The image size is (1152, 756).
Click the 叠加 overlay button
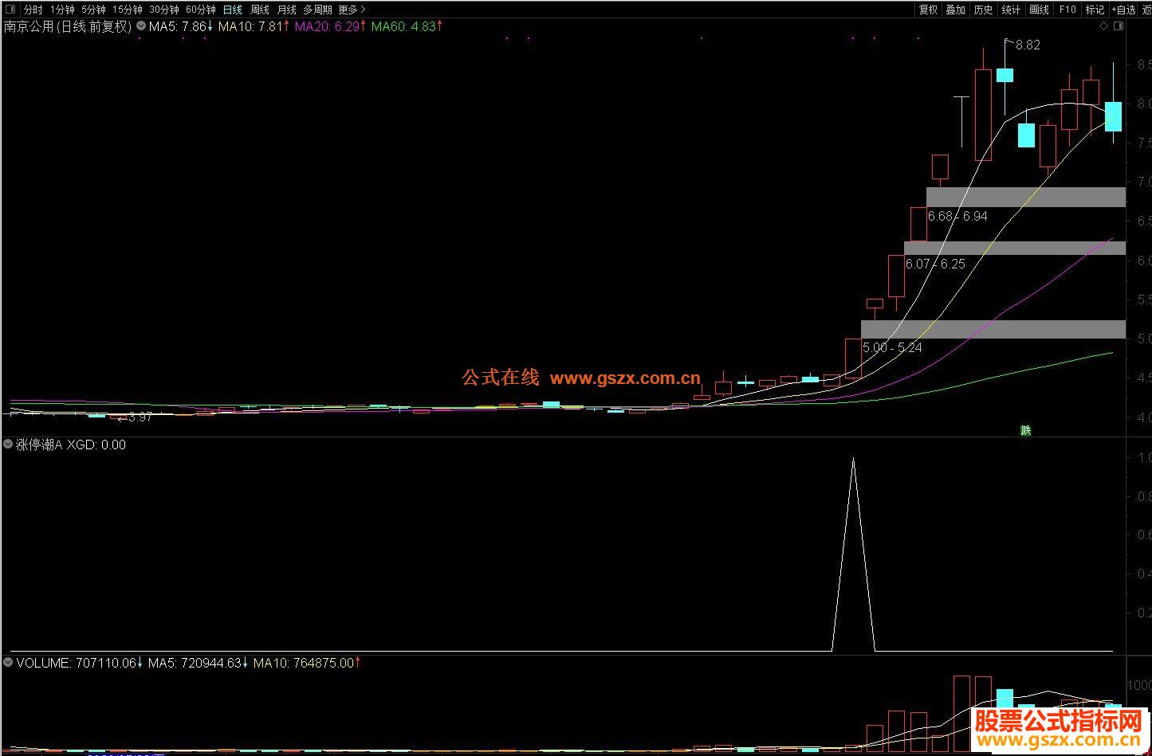coord(956,10)
